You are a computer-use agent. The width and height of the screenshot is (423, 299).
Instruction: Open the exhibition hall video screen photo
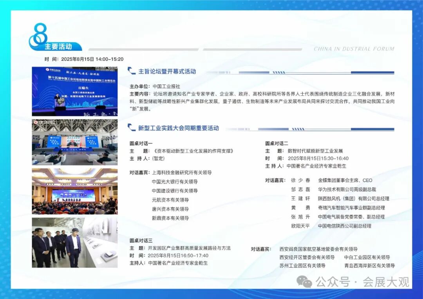pyautogui.click(x=75, y=142)
